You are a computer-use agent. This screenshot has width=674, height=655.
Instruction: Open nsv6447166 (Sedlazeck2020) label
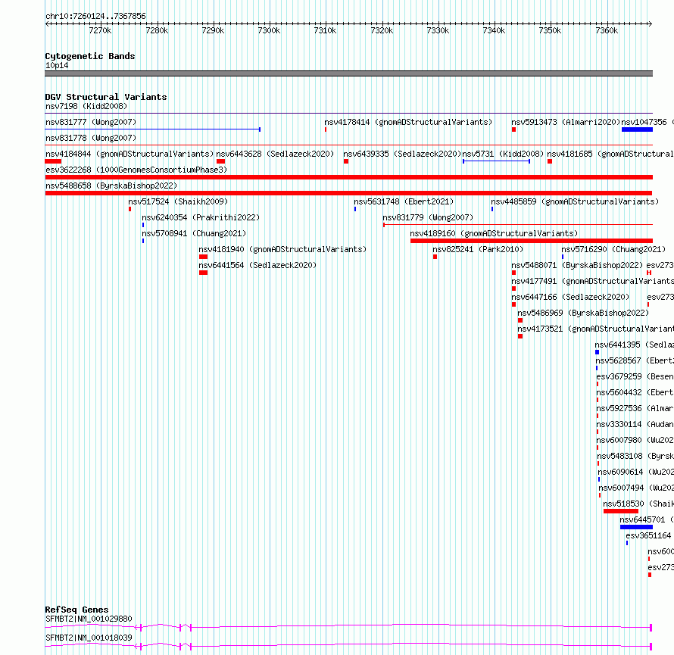point(570,297)
